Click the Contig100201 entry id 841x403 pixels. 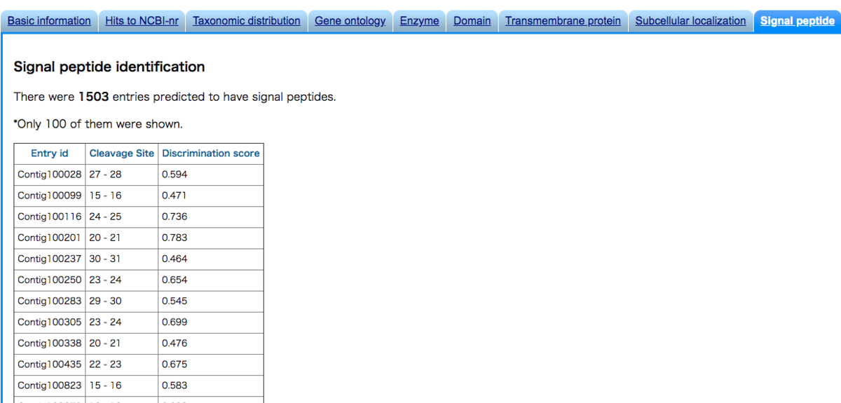50,238
